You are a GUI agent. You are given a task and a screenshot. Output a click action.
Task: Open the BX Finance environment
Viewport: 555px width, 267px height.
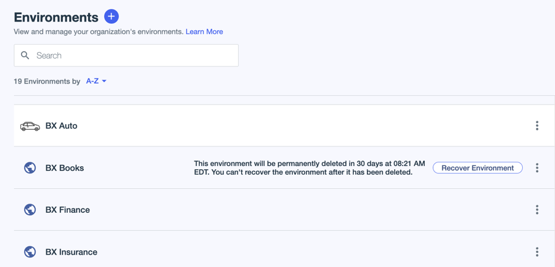(68, 210)
